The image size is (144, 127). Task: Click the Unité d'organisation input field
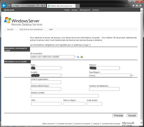(46, 82)
